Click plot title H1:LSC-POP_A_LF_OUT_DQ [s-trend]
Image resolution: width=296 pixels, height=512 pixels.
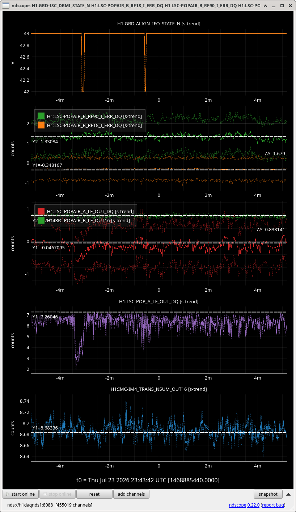coord(159,301)
